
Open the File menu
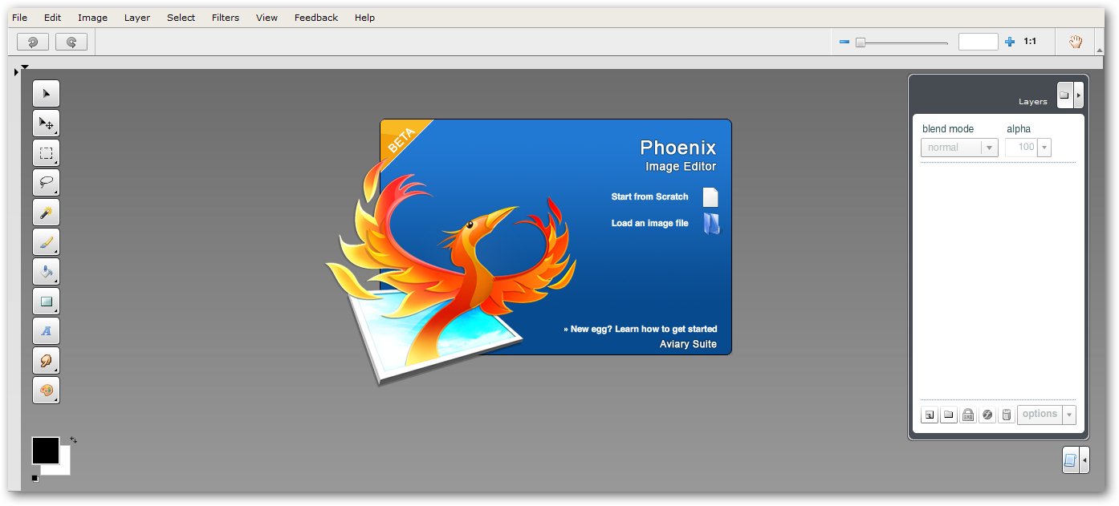[x=19, y=18]
